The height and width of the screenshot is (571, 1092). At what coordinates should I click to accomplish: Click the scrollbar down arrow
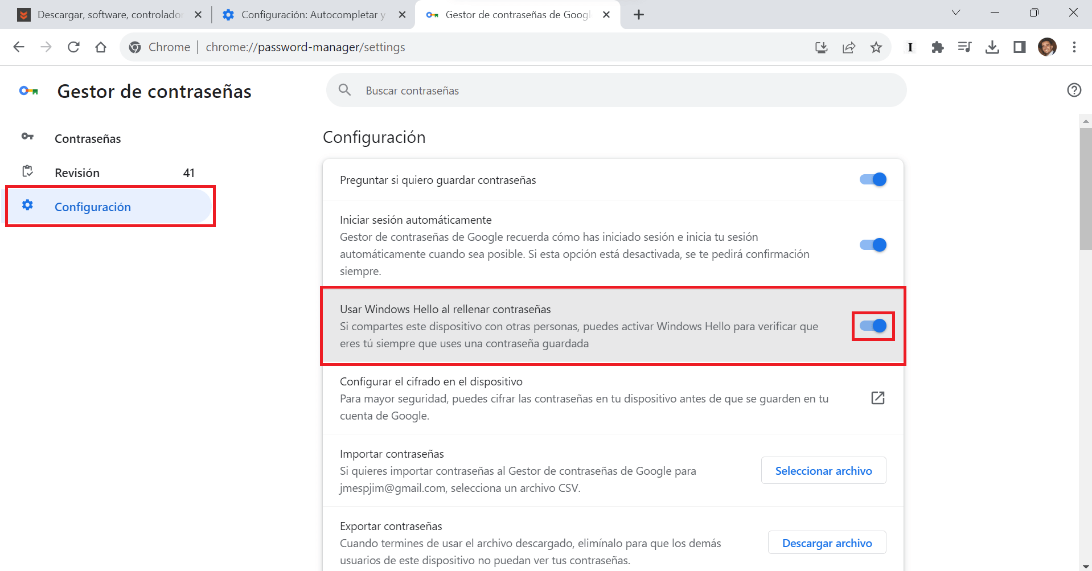pyautogui.click(x=1086, y=566)
